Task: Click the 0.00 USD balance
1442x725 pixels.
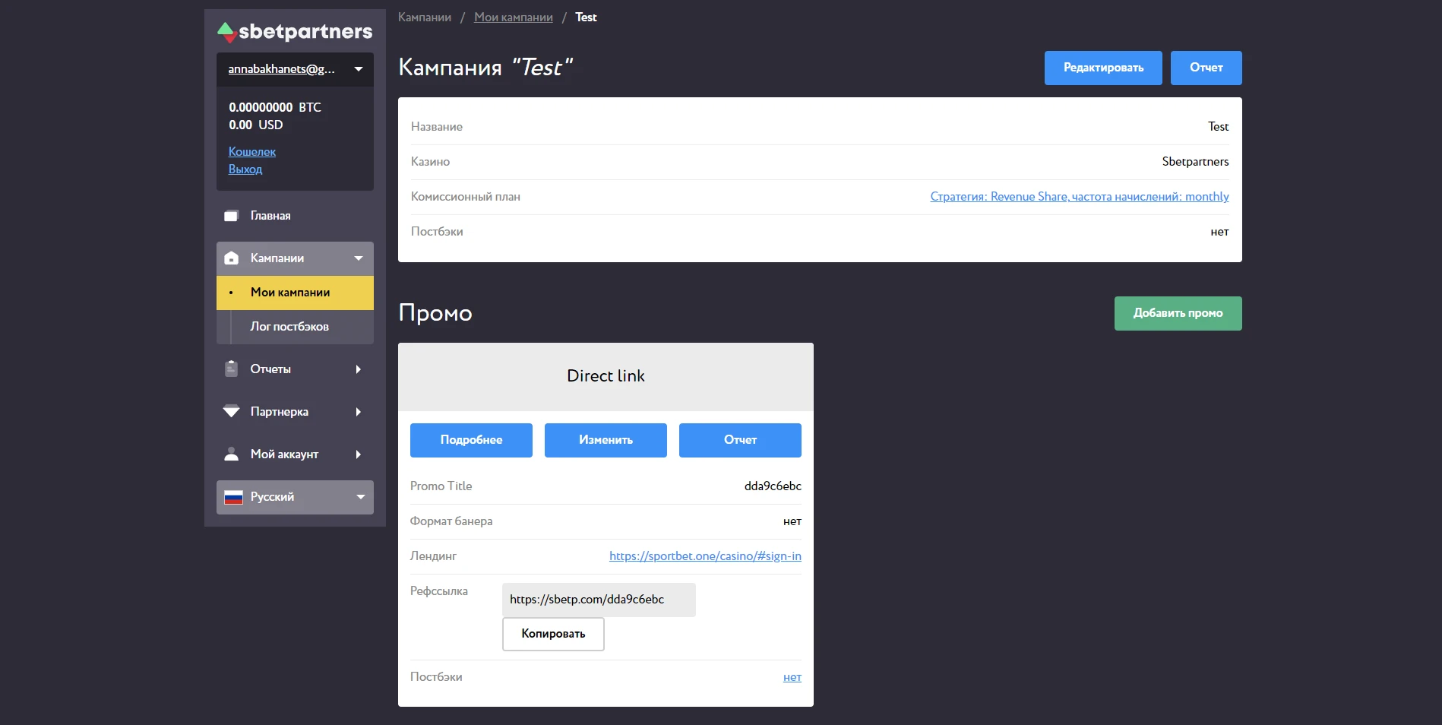Action: point(256,125)
